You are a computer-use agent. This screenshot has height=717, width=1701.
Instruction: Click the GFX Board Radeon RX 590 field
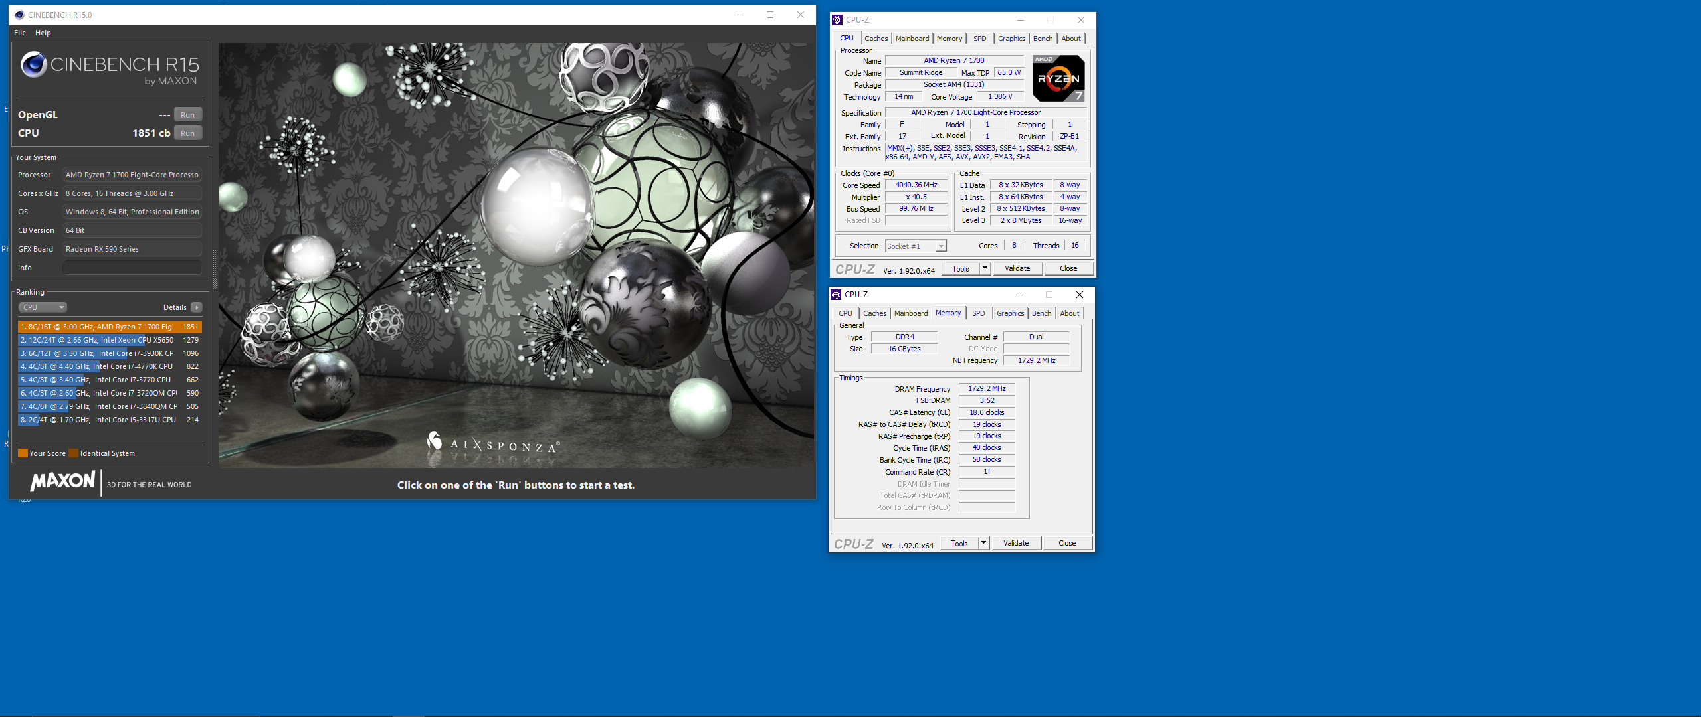point(132,249)
